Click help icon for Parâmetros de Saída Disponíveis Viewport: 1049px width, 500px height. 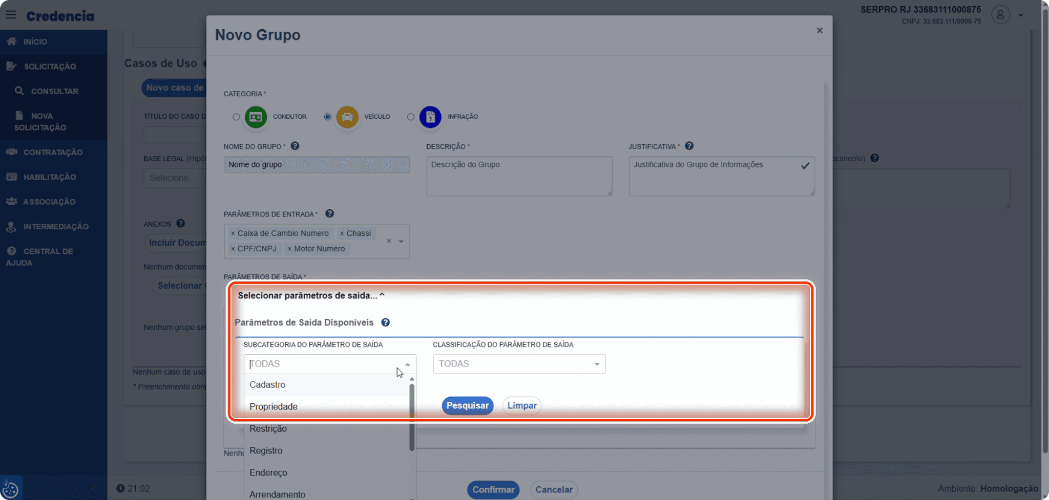[x=386, y=322]
